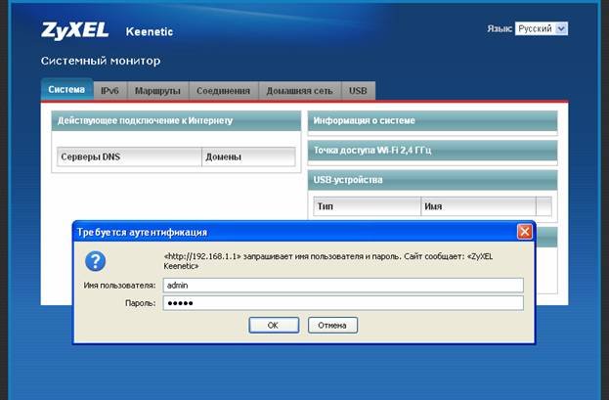Screen dimensions: 609x400
Task: Click the USB-устройства panel header
Action: click(x=431, y=180)
